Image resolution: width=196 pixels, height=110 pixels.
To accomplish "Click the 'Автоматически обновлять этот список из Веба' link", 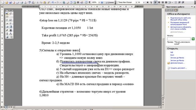I will coord(181,28).
